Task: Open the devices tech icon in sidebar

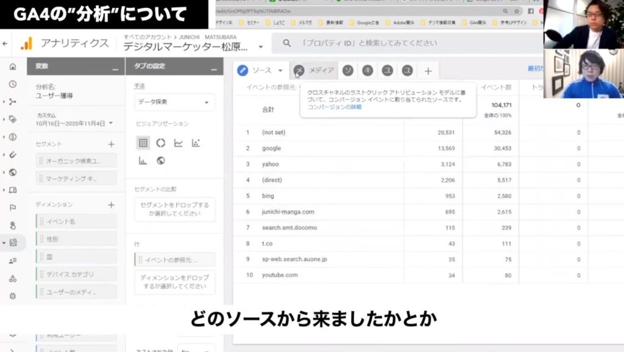Action: pyautogui.click(x=13, y=190)
